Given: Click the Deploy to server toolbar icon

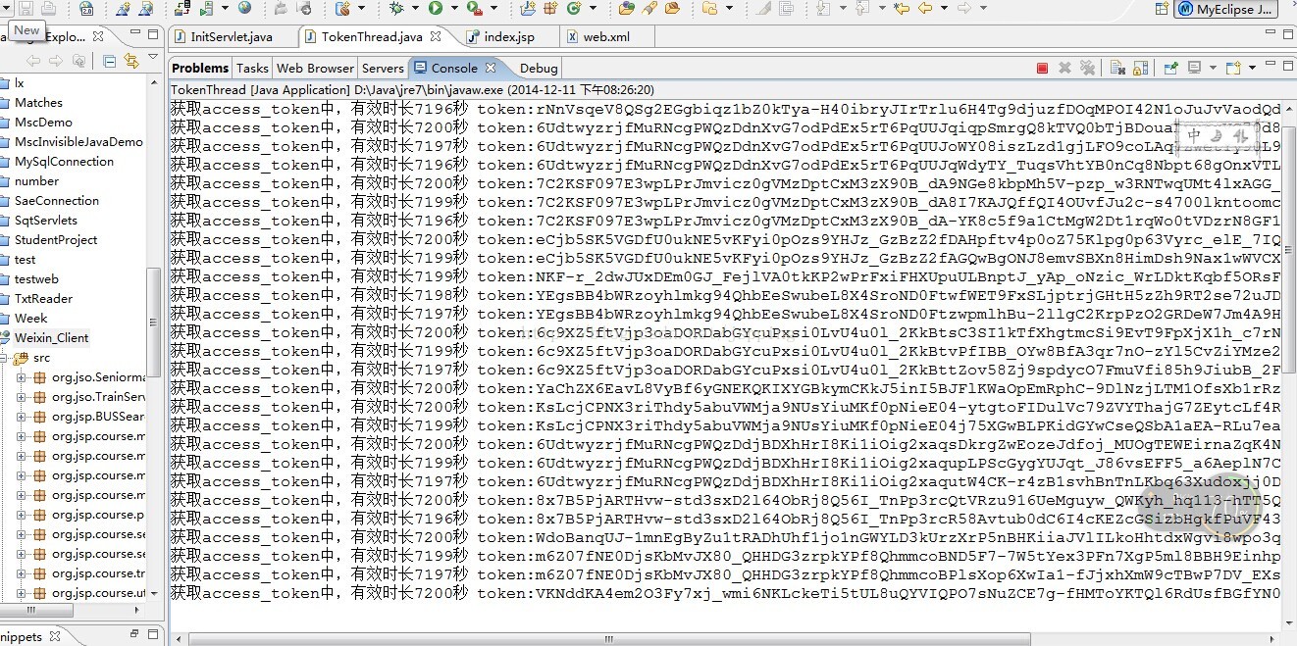Looking at the screenshot, I should [182, 8].
